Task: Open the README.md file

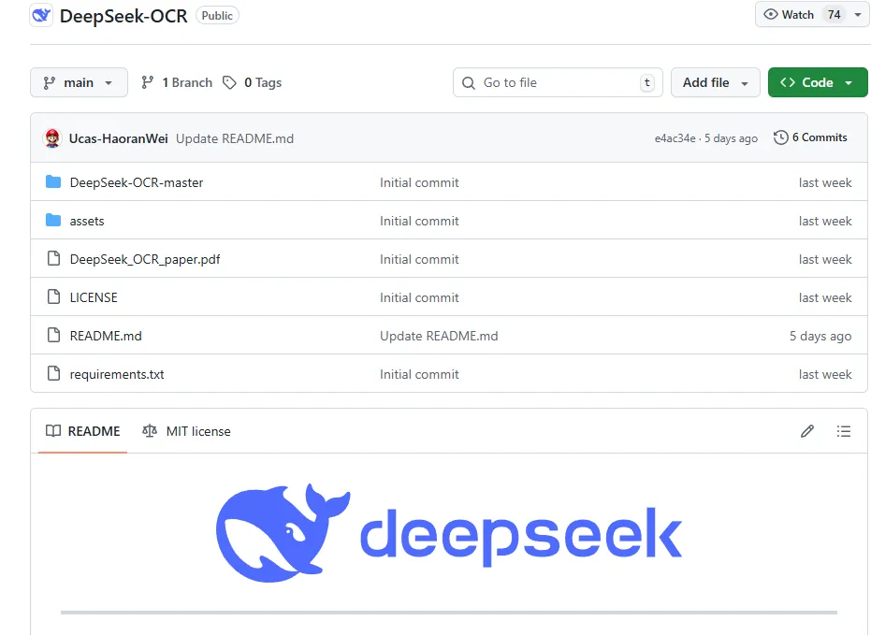Action: (106, 336)
